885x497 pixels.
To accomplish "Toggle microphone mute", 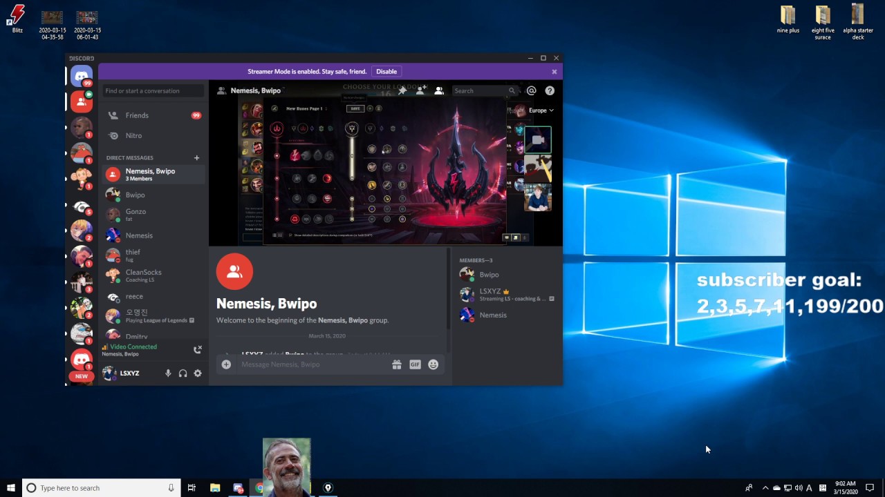I will (168, 373).
